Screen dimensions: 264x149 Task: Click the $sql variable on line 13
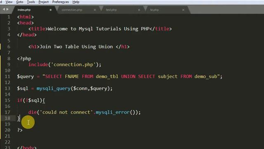[23, 88]
